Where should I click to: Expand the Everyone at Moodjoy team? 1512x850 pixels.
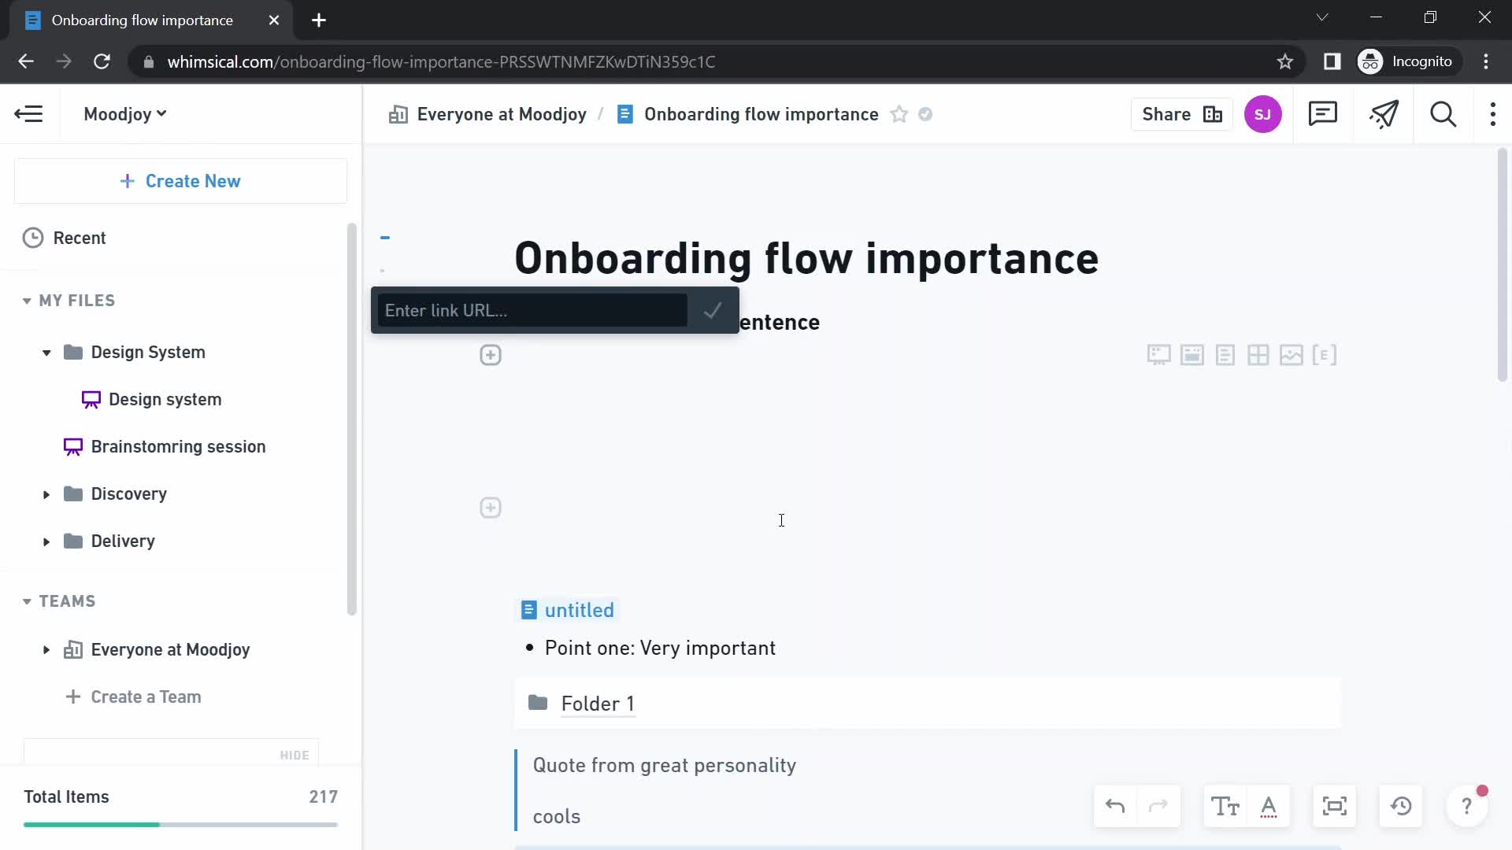coord(46,649)
